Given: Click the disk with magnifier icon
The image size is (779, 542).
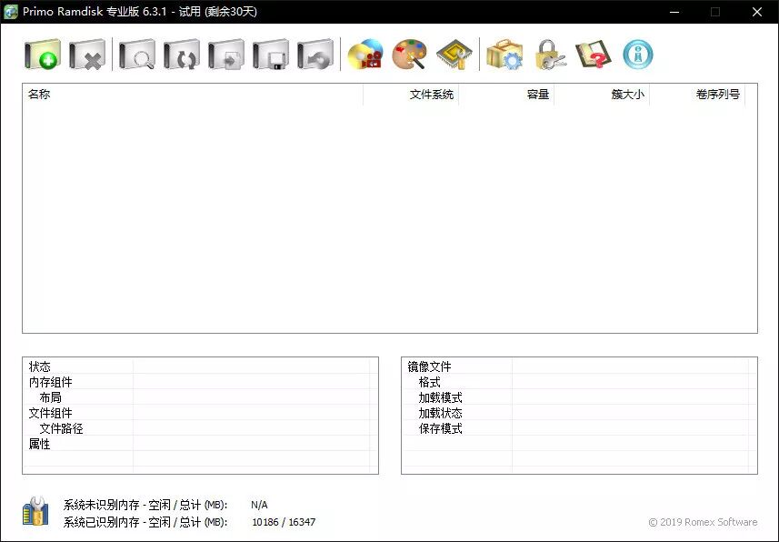Looking at the screenshot, I should click(137, 55).
